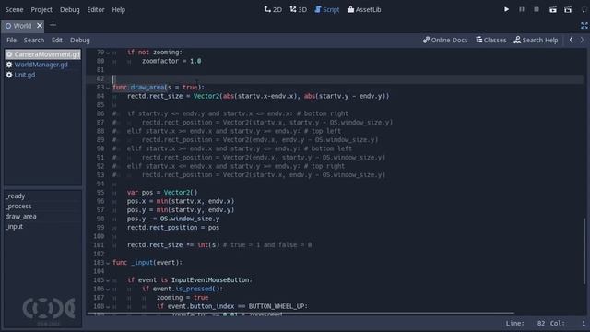The width and height of the screenshot is (590, 332).
Task: Open the AssetLib workspace
Action: (364, 9)
